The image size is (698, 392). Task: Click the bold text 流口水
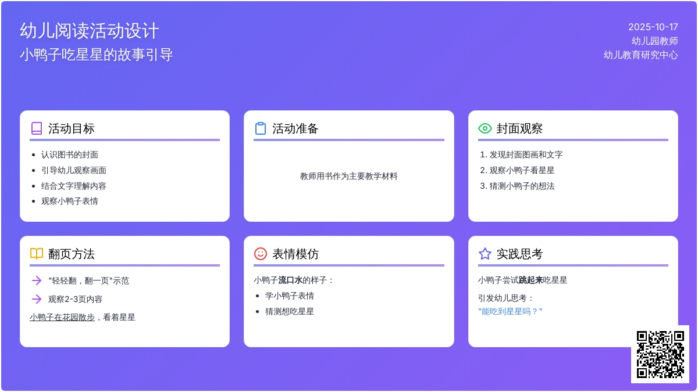pyautogui.click(x=290, y=280)
